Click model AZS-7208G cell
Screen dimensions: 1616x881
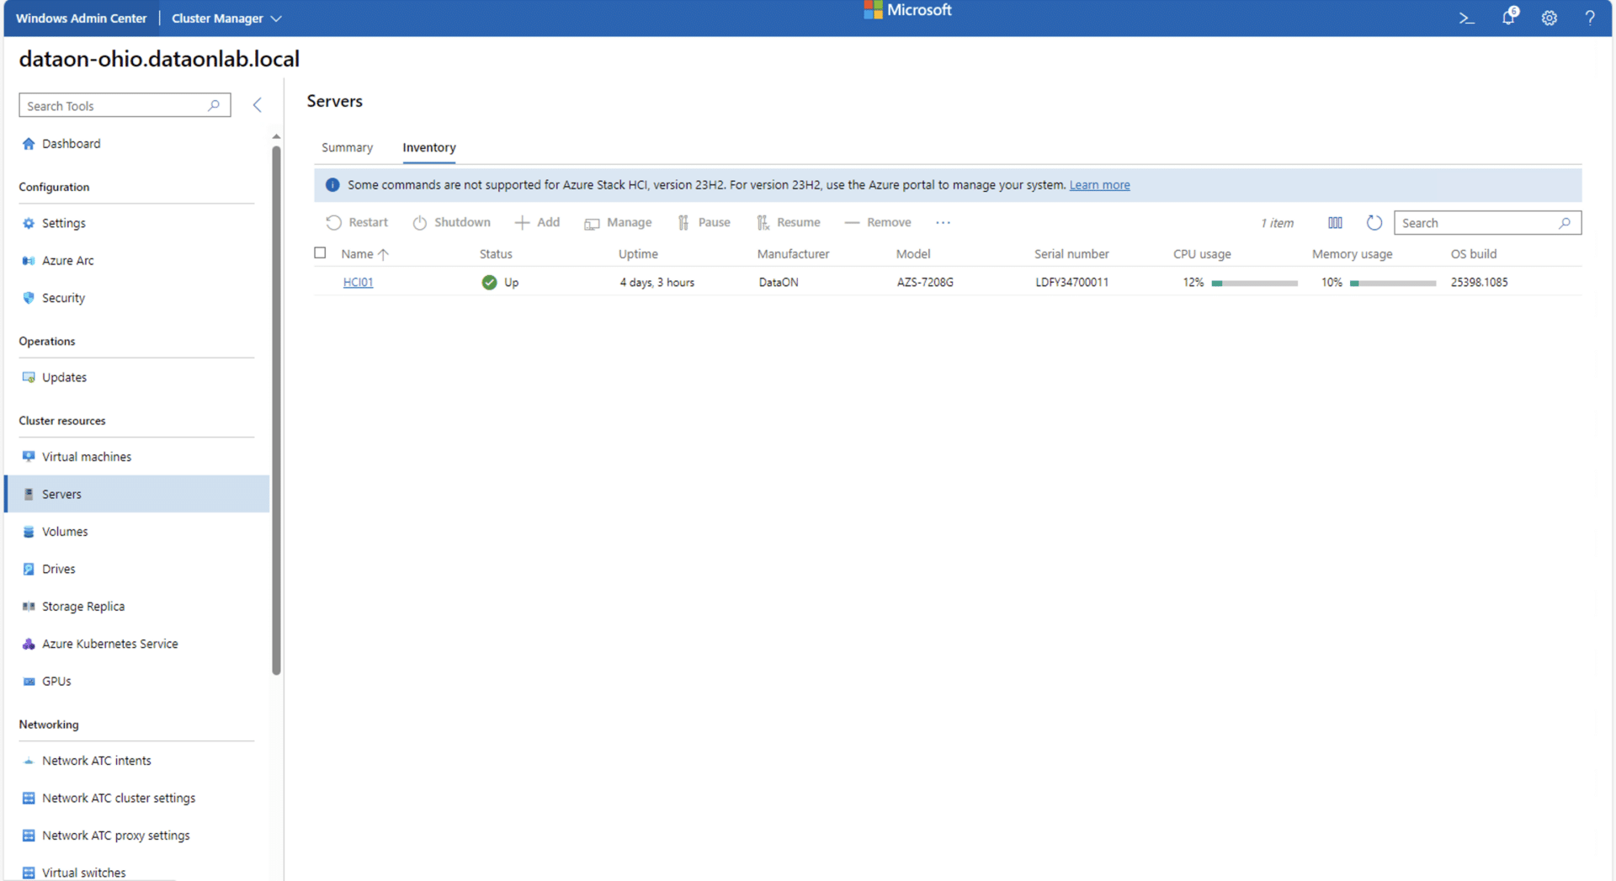click(x=925, y=283)
